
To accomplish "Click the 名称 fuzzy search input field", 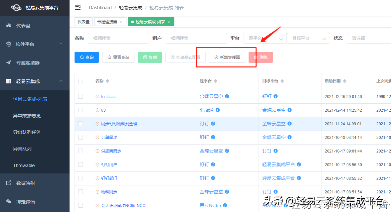I will (118, 38).
